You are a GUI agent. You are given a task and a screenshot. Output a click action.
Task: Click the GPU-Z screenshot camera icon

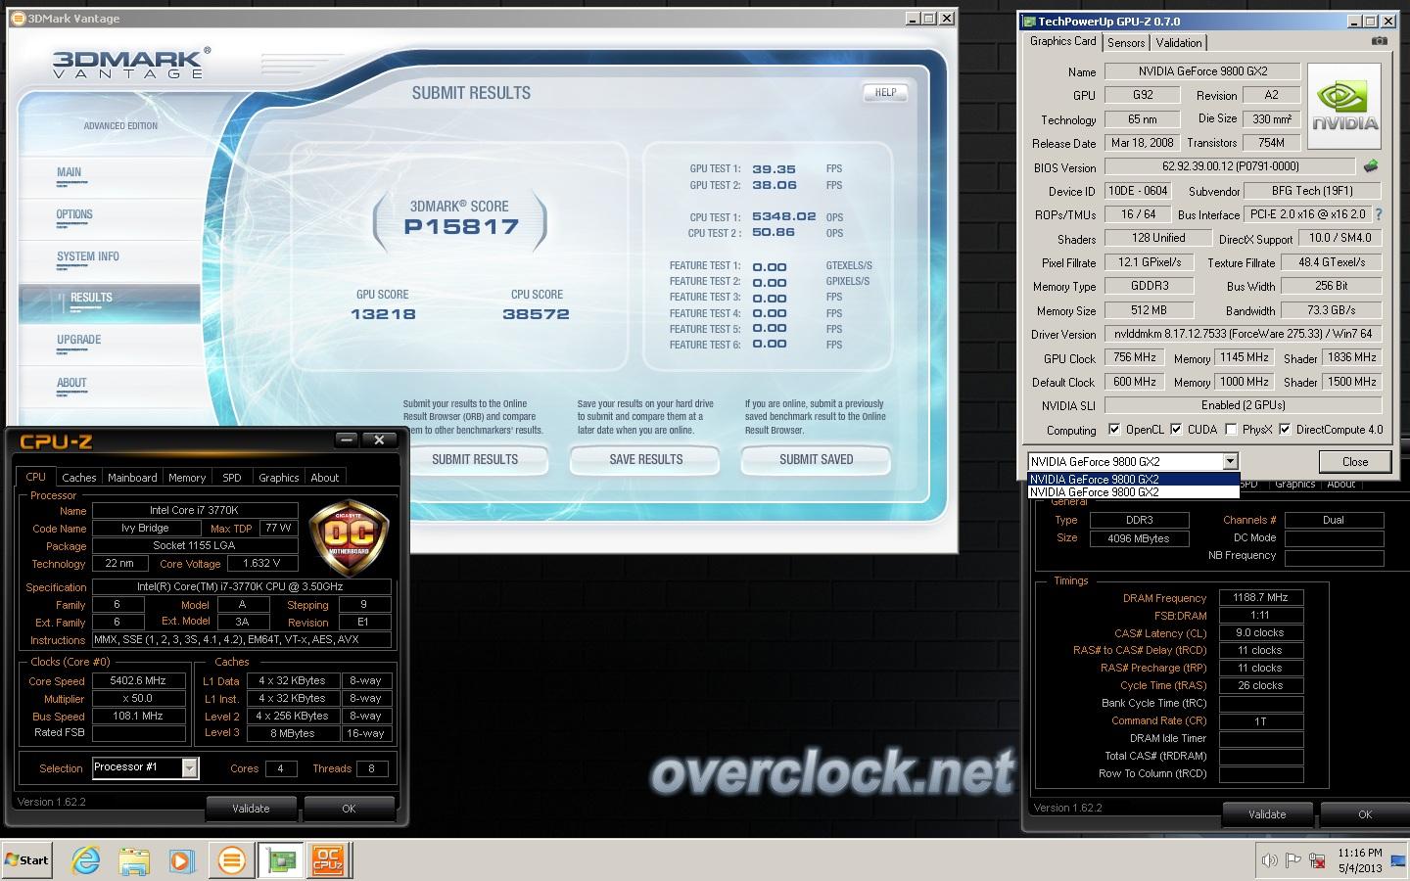pos(1379,41)
